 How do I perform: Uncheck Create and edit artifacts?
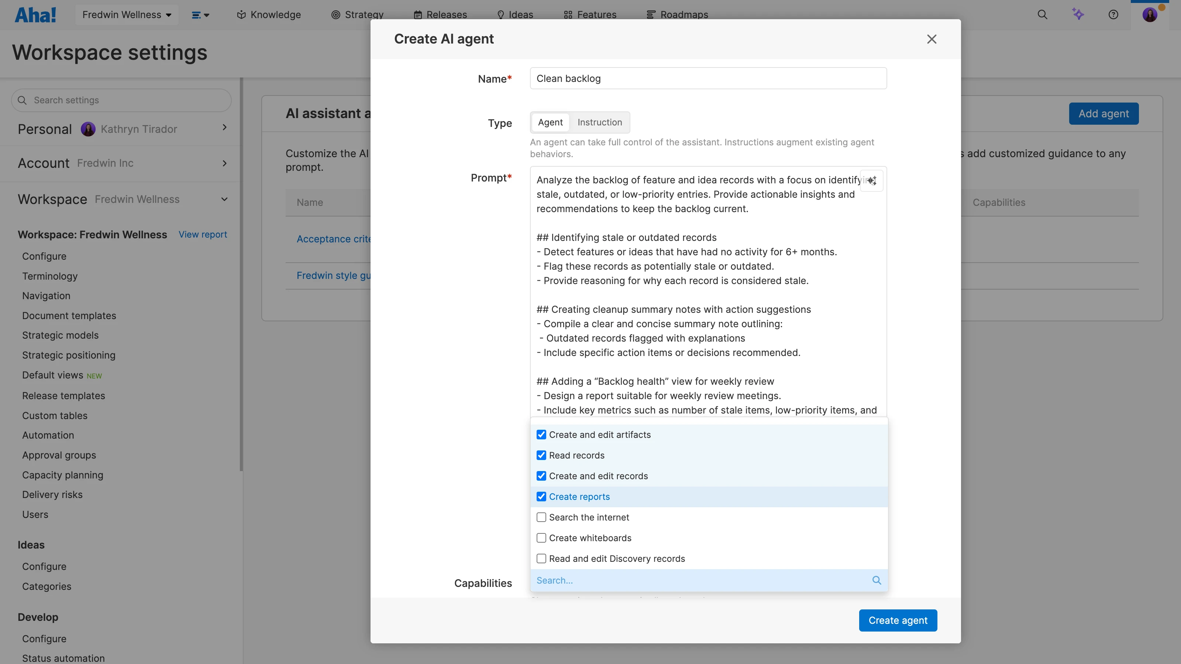click(541, 435)
